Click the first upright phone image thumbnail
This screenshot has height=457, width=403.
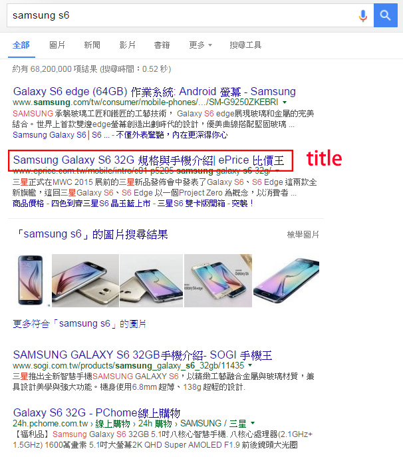31,280
